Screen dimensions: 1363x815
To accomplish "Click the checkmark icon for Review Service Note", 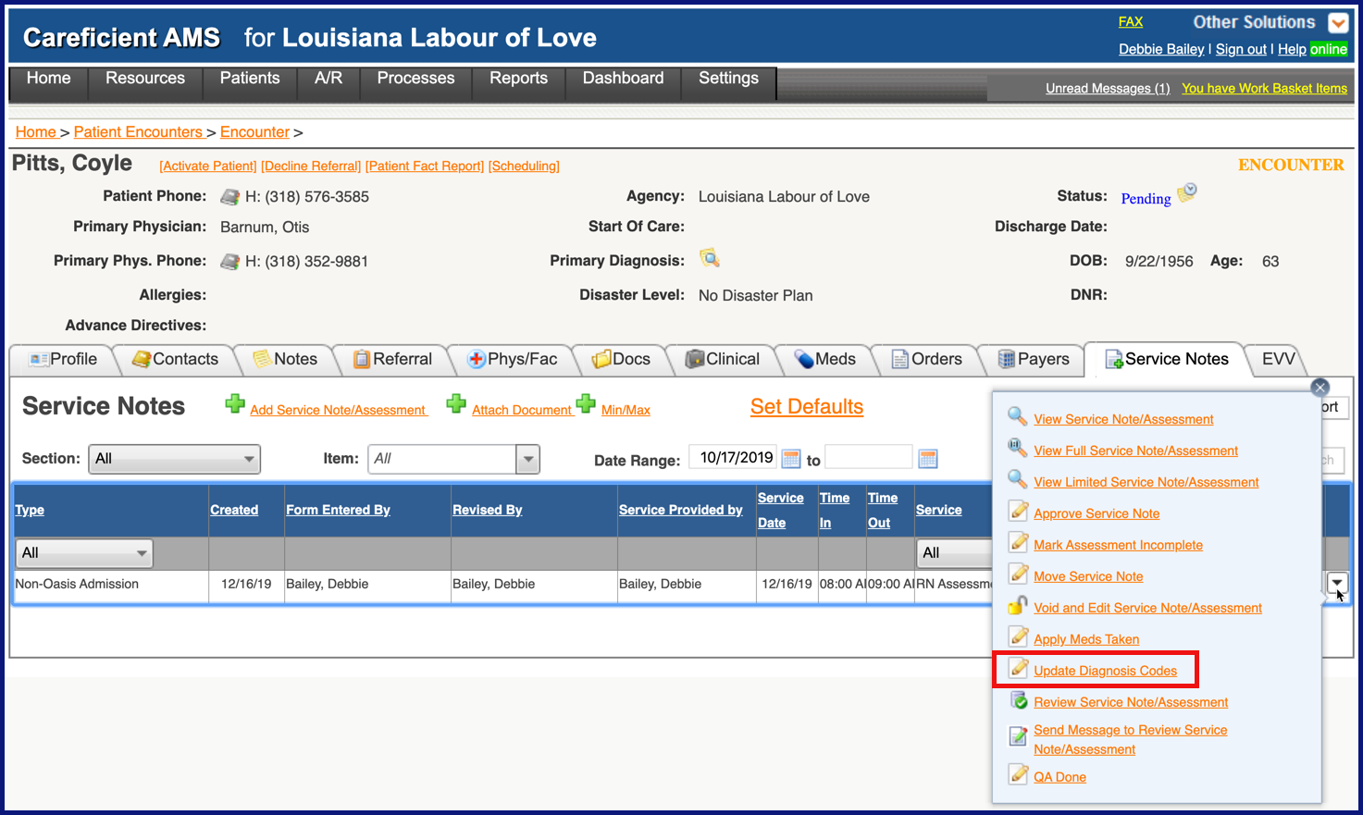I will point(1018,700).
